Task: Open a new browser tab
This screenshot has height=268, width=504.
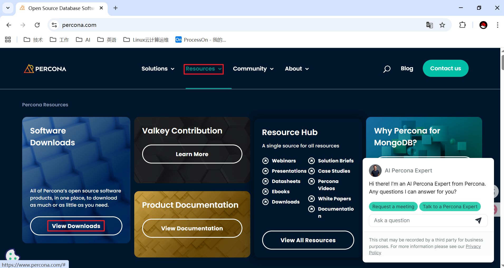Action: coord(116,8)
